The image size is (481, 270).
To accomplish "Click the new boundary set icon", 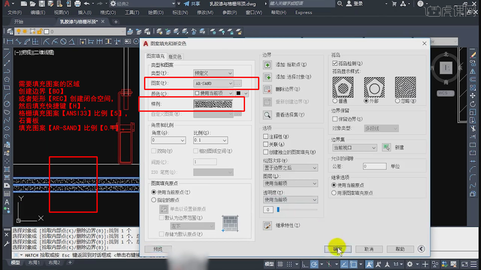I will point(386,147).
